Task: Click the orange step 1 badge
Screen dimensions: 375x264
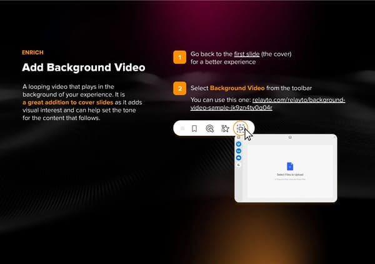Action: point(179,58)
